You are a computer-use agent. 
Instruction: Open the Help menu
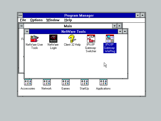coord(68,20)
